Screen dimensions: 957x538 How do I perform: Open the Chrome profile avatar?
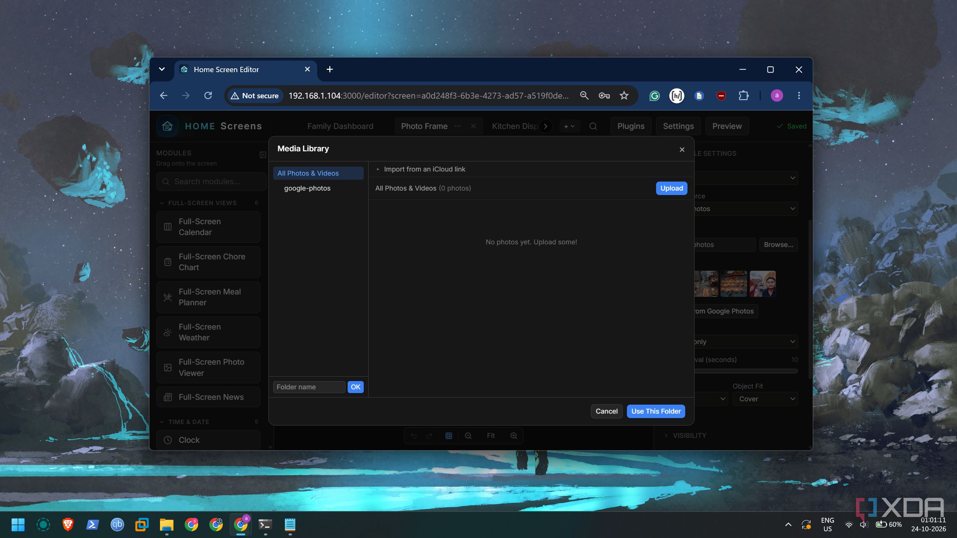777,96
